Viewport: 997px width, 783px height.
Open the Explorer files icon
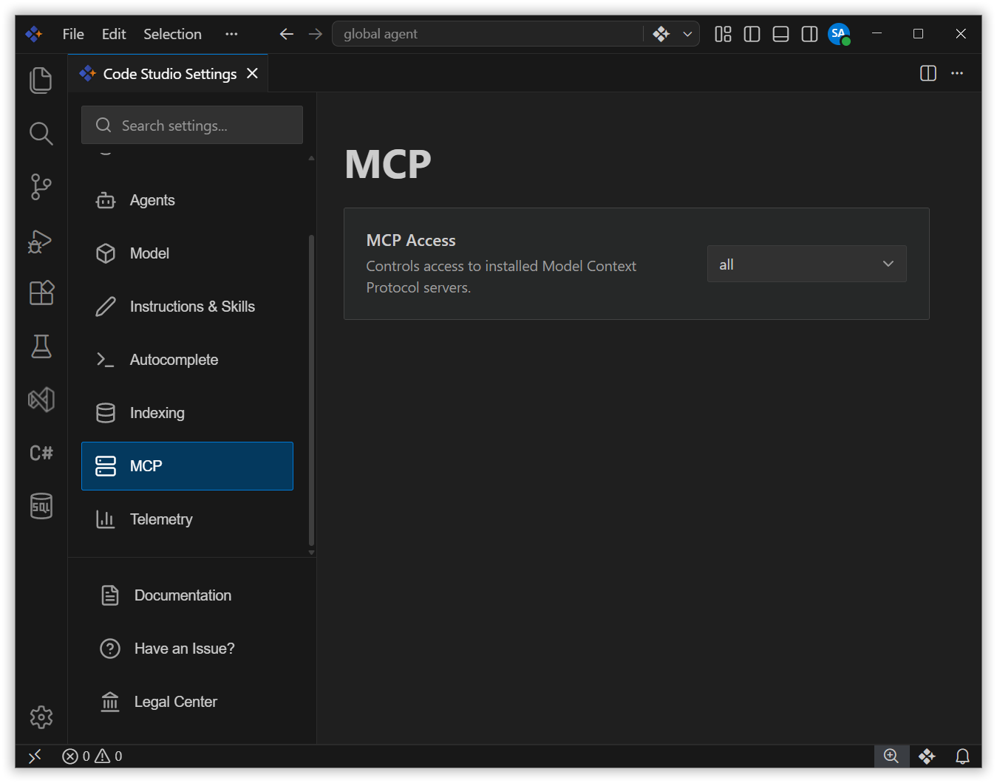pyautogui.click(x=41, y=81)
